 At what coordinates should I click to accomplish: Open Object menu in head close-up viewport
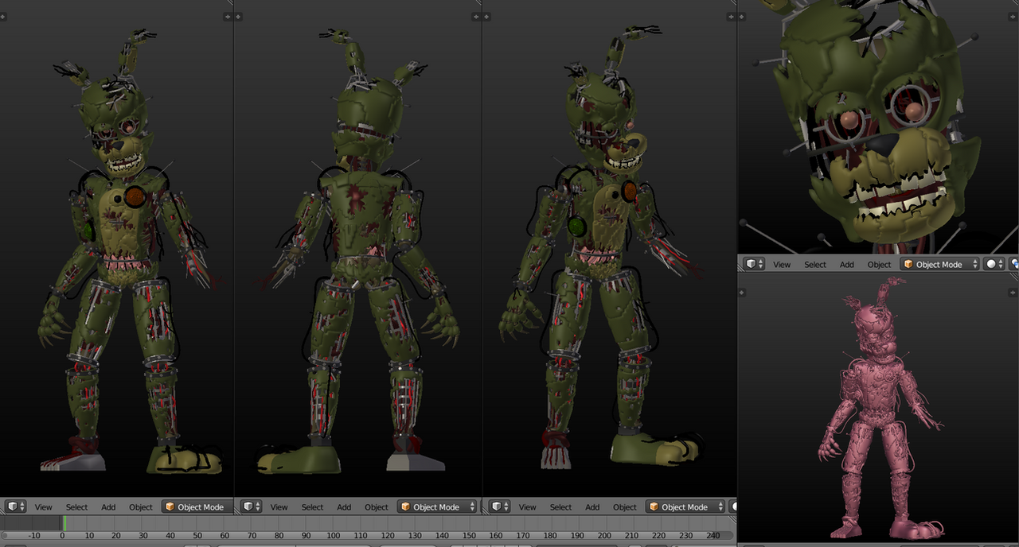880,264
